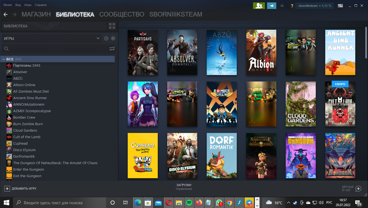Image resolution: width=368 pixels, height=208 pixels.
Task: Launch Spotify from the taskbar
Action: 189,203
